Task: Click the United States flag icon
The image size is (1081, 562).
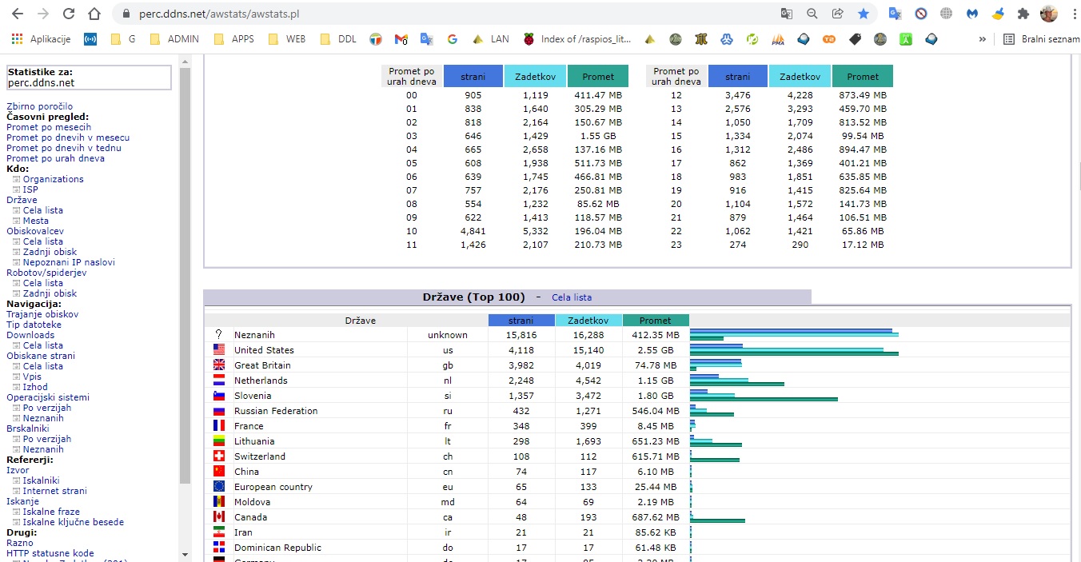Action: point(219,350)
